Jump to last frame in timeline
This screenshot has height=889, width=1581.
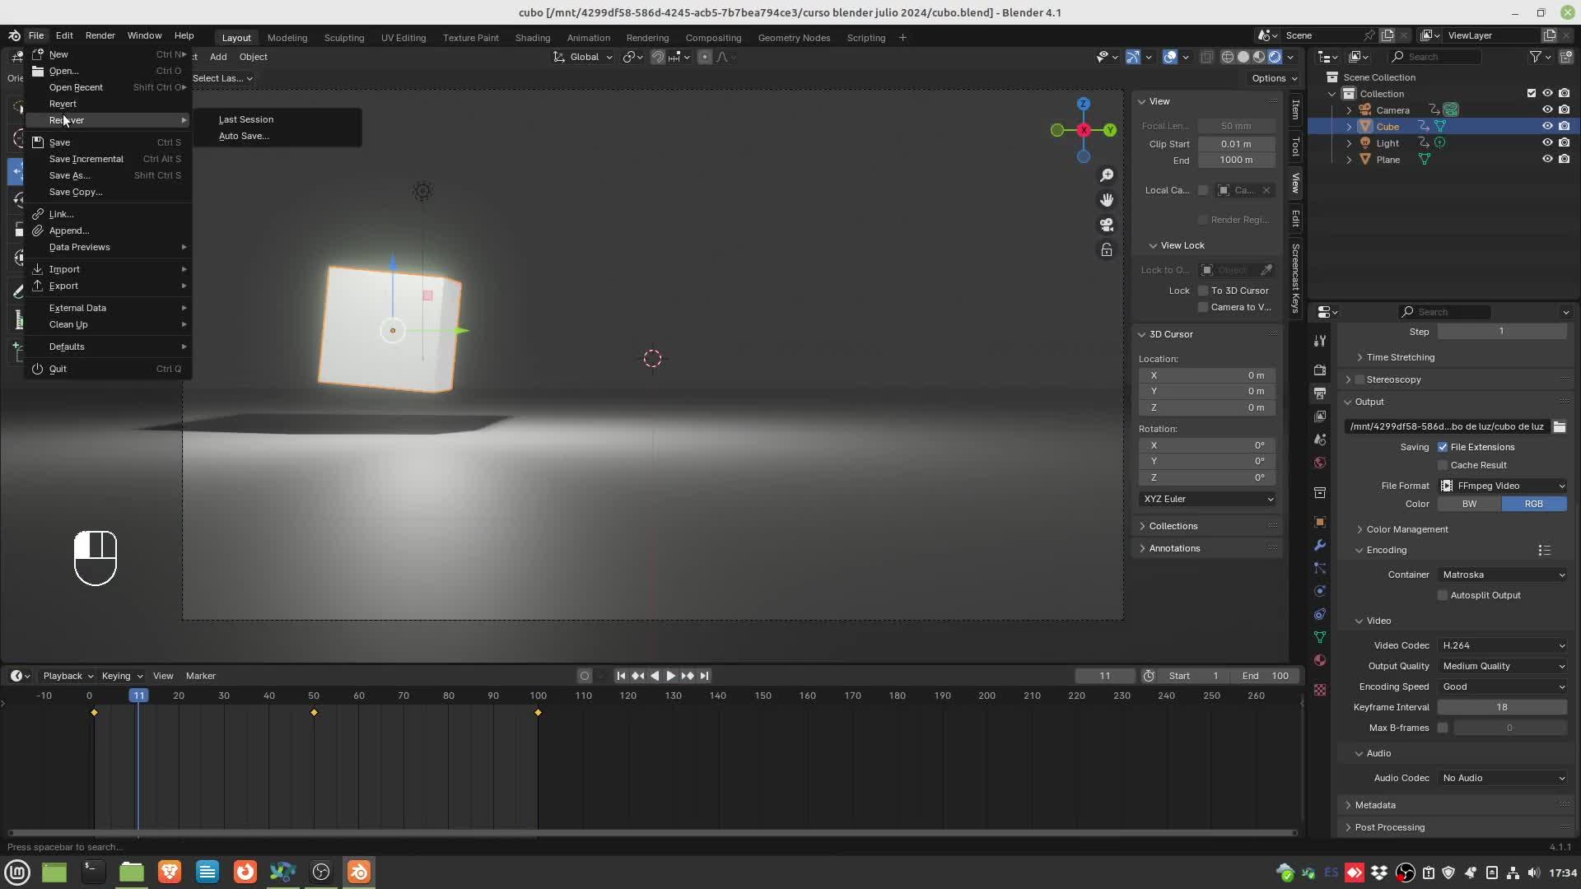click(704, 676)
